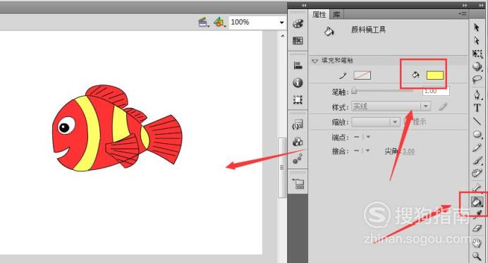Click the yellow fill color swatch

(x=435, y=75)
